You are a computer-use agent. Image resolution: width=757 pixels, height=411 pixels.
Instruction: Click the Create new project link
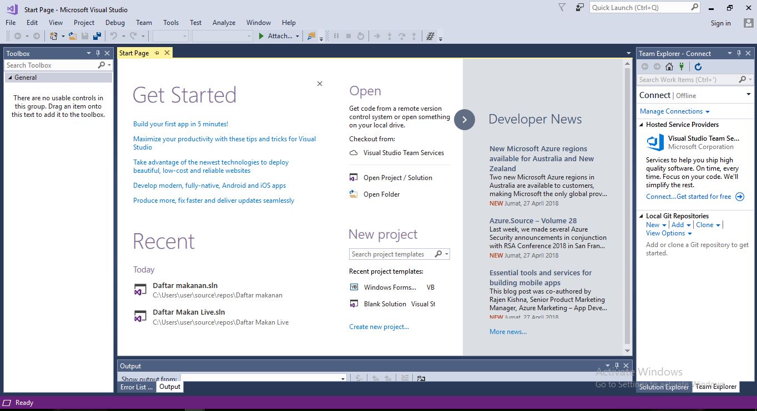coord(379,327)
